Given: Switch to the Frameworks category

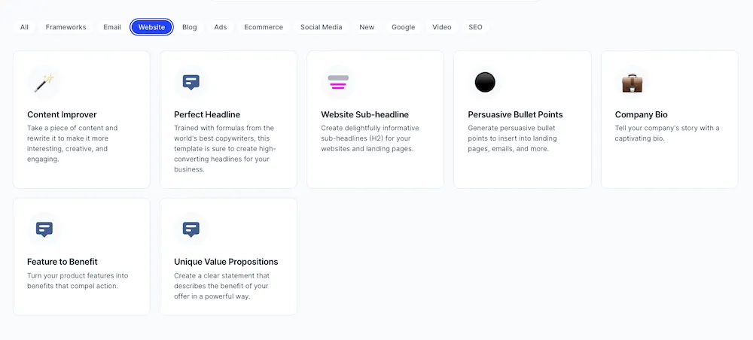Looking at the screenshot, I should point(66,27).
